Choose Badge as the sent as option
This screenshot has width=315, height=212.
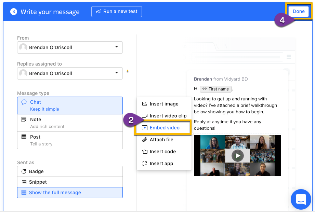70,171
